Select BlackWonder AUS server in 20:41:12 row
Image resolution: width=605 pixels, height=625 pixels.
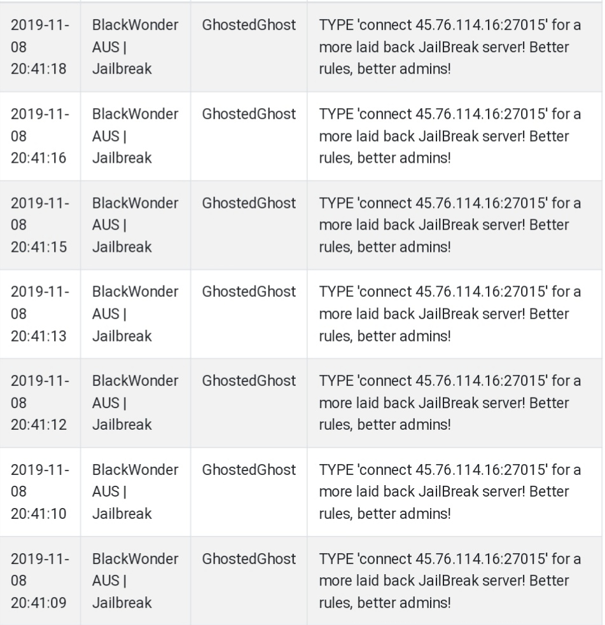(x=136, y=402)
